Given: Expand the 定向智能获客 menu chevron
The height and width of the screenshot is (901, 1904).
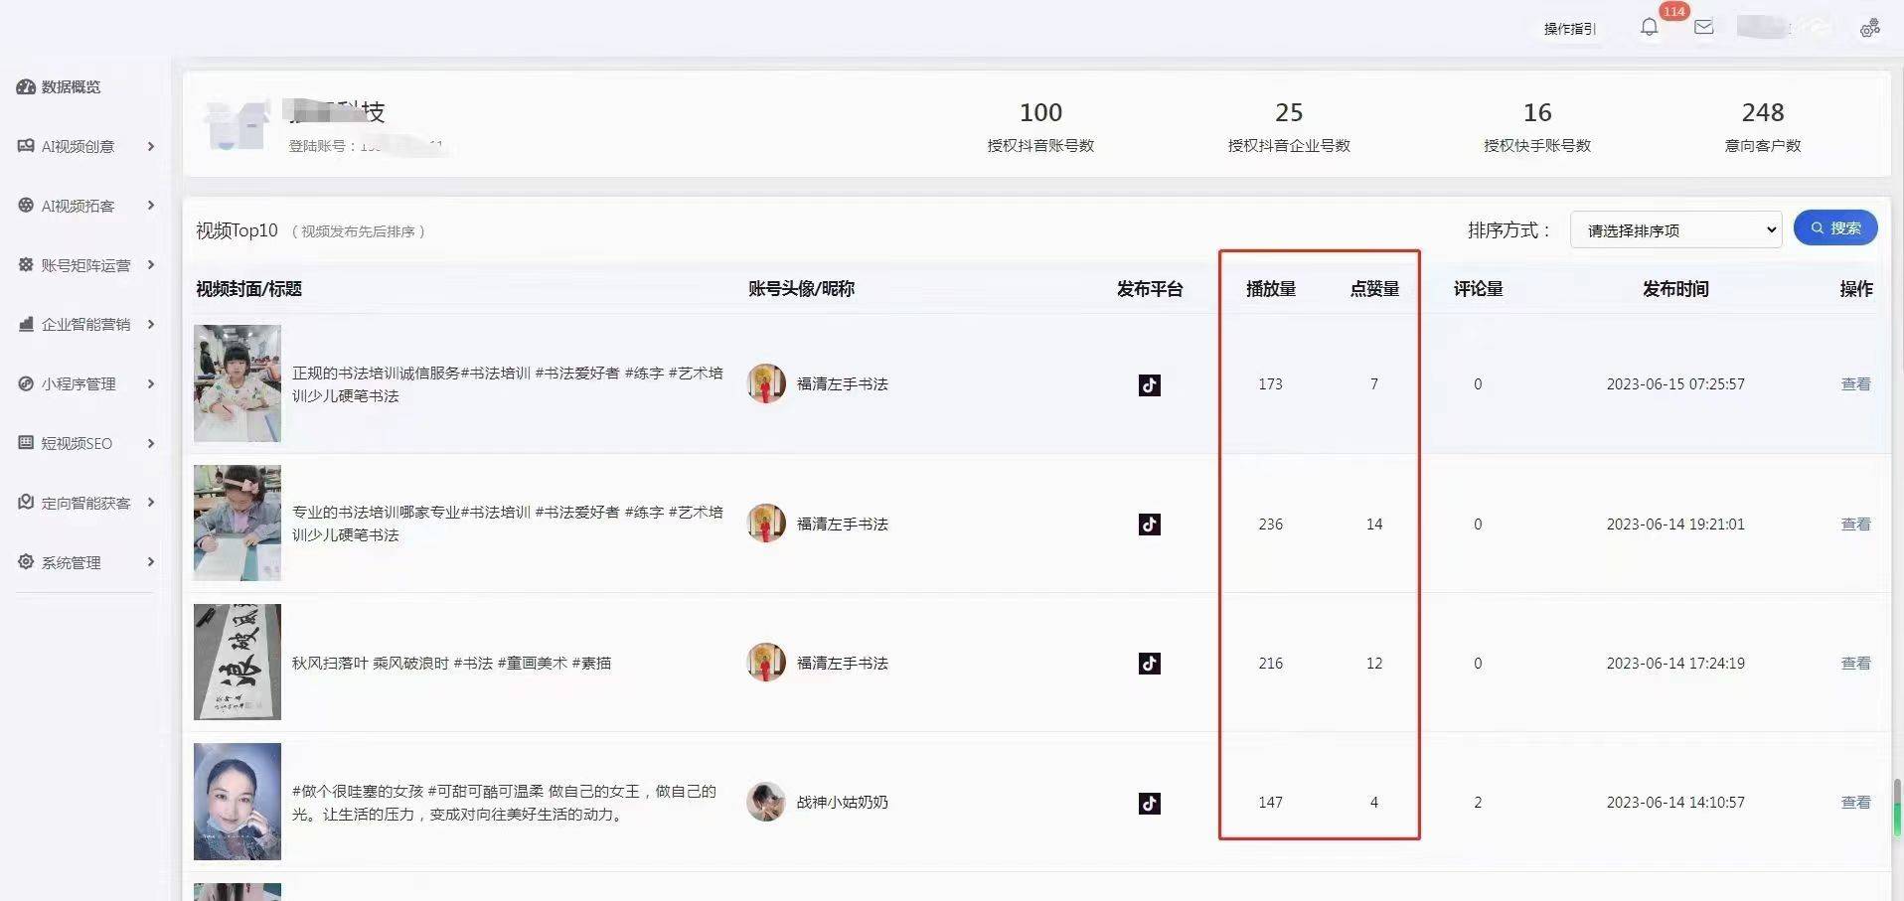Looking at the screenshot, I should click(x=151, y=503).
